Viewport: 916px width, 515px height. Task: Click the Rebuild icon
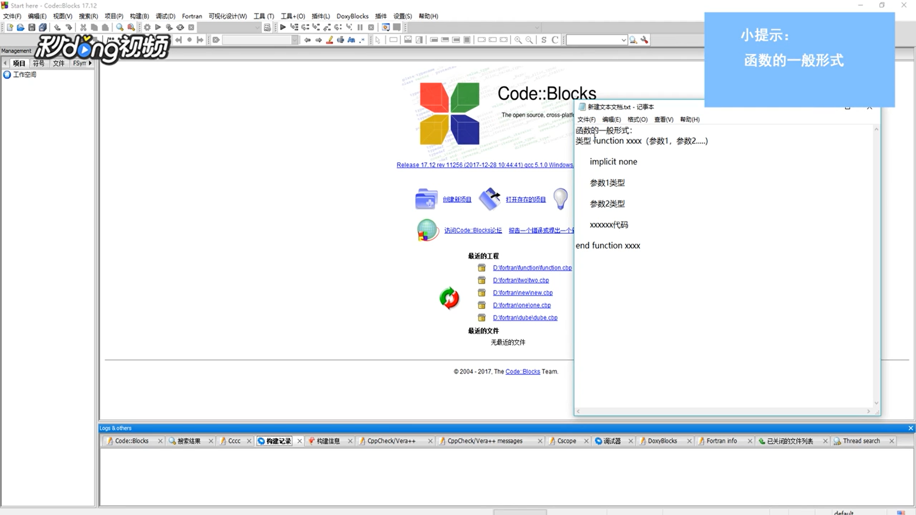pyautogui.click(x=180, y=28)
